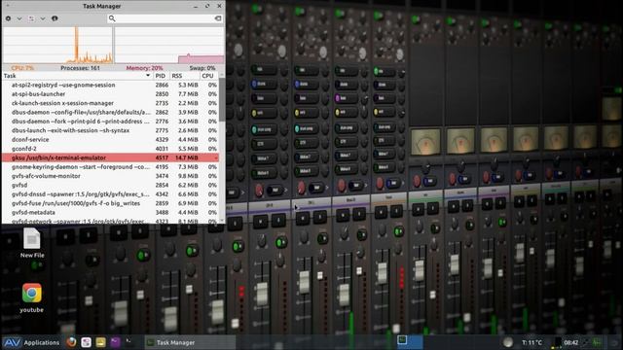Click PID 4517 cell in the table
Viewport: 623px width, 350px height.
pos(162,157)
